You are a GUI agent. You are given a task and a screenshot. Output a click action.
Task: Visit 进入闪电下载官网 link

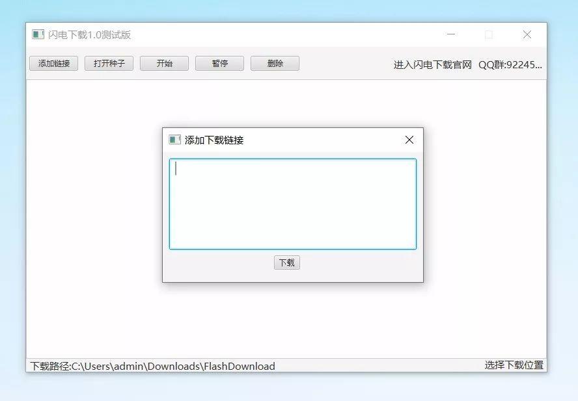[x=433, y=65]
